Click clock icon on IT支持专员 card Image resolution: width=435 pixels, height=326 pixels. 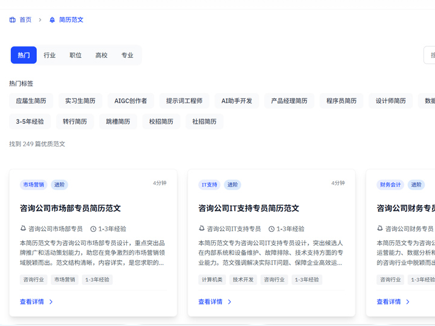272,229
